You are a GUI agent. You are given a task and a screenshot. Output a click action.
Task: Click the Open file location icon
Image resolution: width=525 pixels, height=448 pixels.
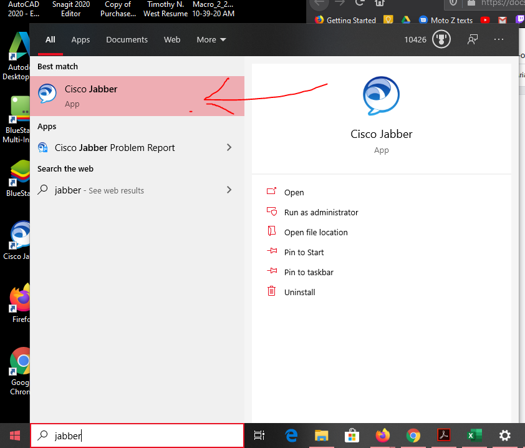[271, 231]
